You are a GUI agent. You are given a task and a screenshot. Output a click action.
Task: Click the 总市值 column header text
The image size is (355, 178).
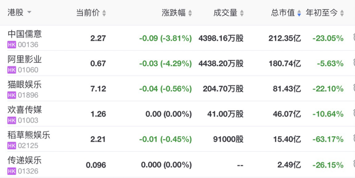click(283, 13)
